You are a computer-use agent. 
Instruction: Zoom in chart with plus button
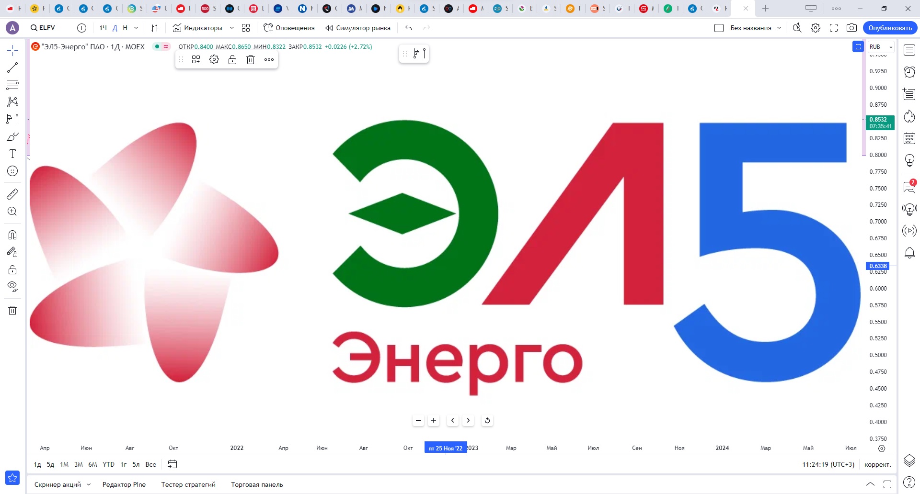[434, 420]
